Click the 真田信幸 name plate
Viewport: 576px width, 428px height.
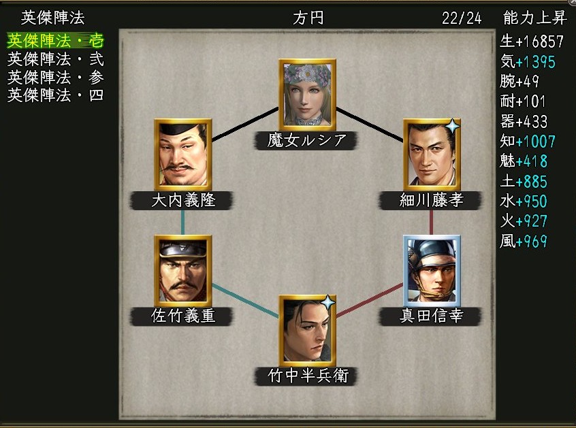click(430, 316)
